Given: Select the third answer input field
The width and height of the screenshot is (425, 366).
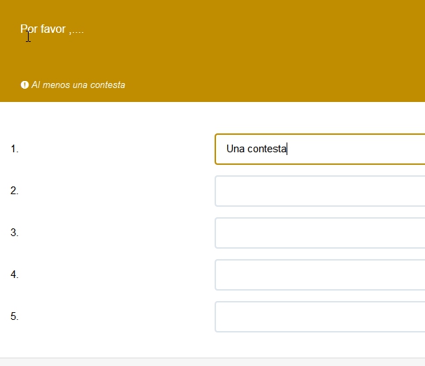Looking at the screenshot, I should pyautogui.click(x=320, y=233).
